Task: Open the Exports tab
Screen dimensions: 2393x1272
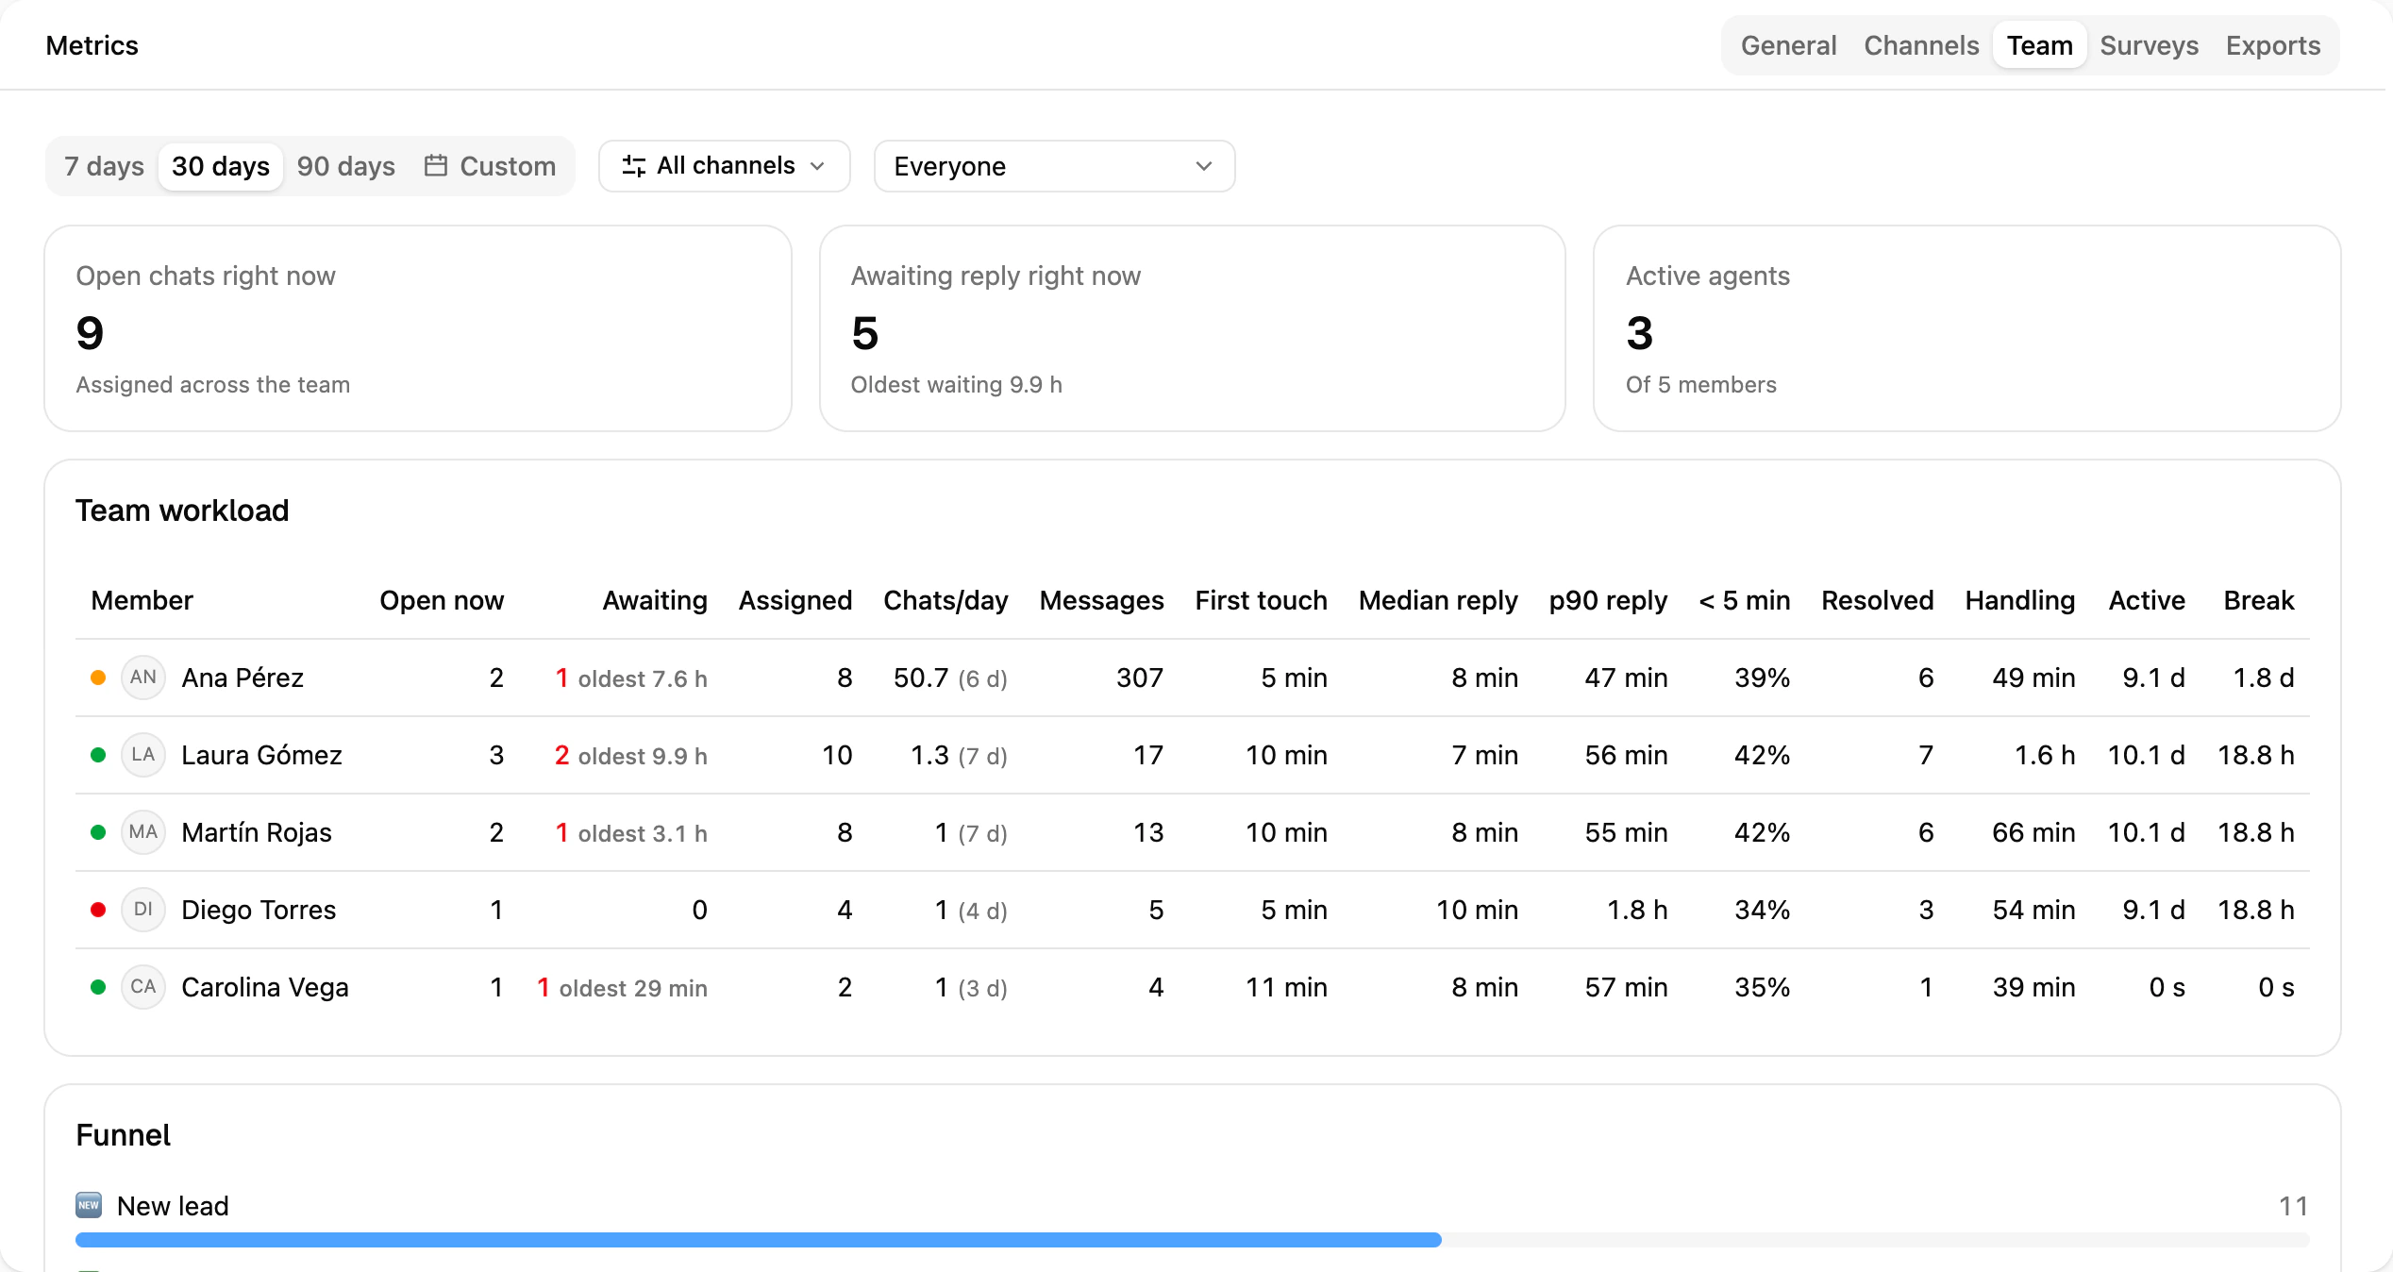Action: [2272, 45]
